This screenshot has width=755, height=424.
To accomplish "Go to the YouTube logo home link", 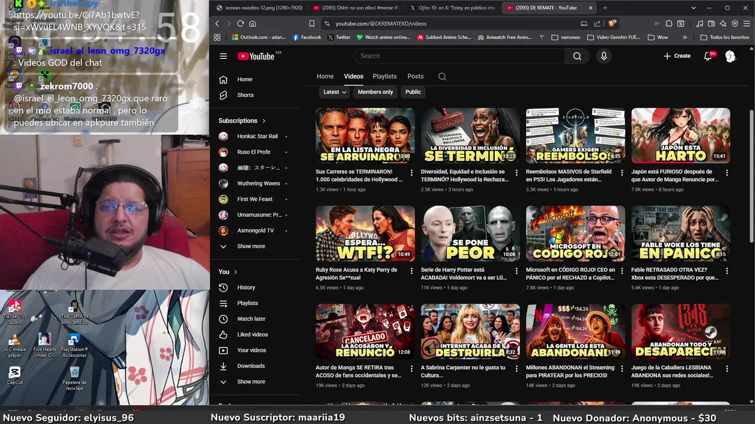I will click(x=256, y=56).
